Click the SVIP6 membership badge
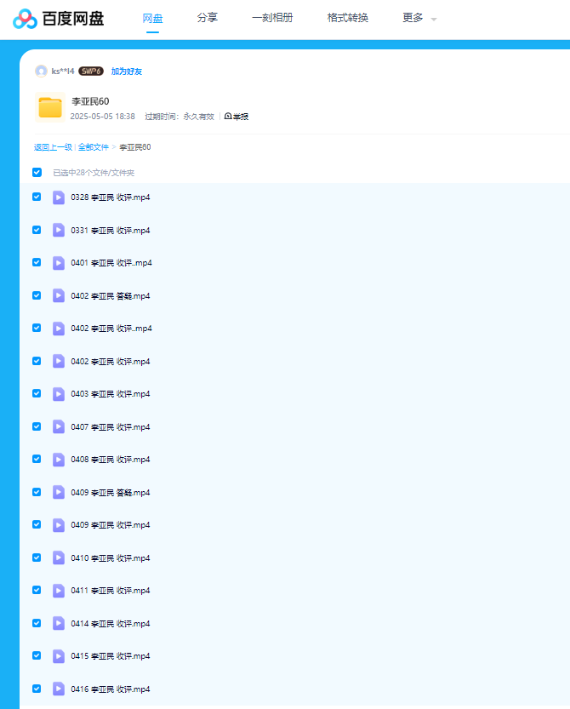This screenshot has width=570, height=709. tap(91, 71)
